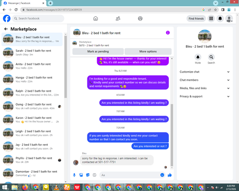Expand Chat members section
Screen dimensions: 239x191
[x=205, y=80]
